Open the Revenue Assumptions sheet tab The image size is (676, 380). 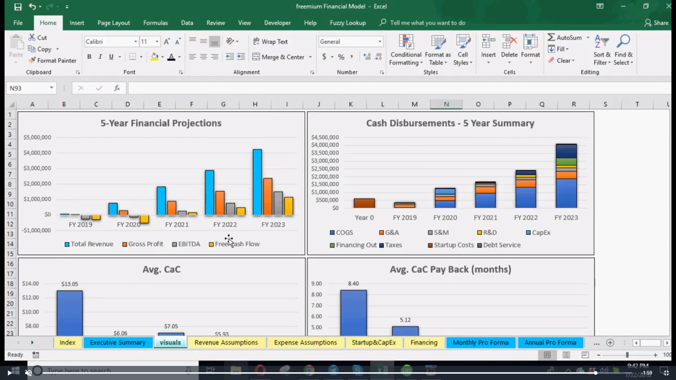click(x=226, y=343)
